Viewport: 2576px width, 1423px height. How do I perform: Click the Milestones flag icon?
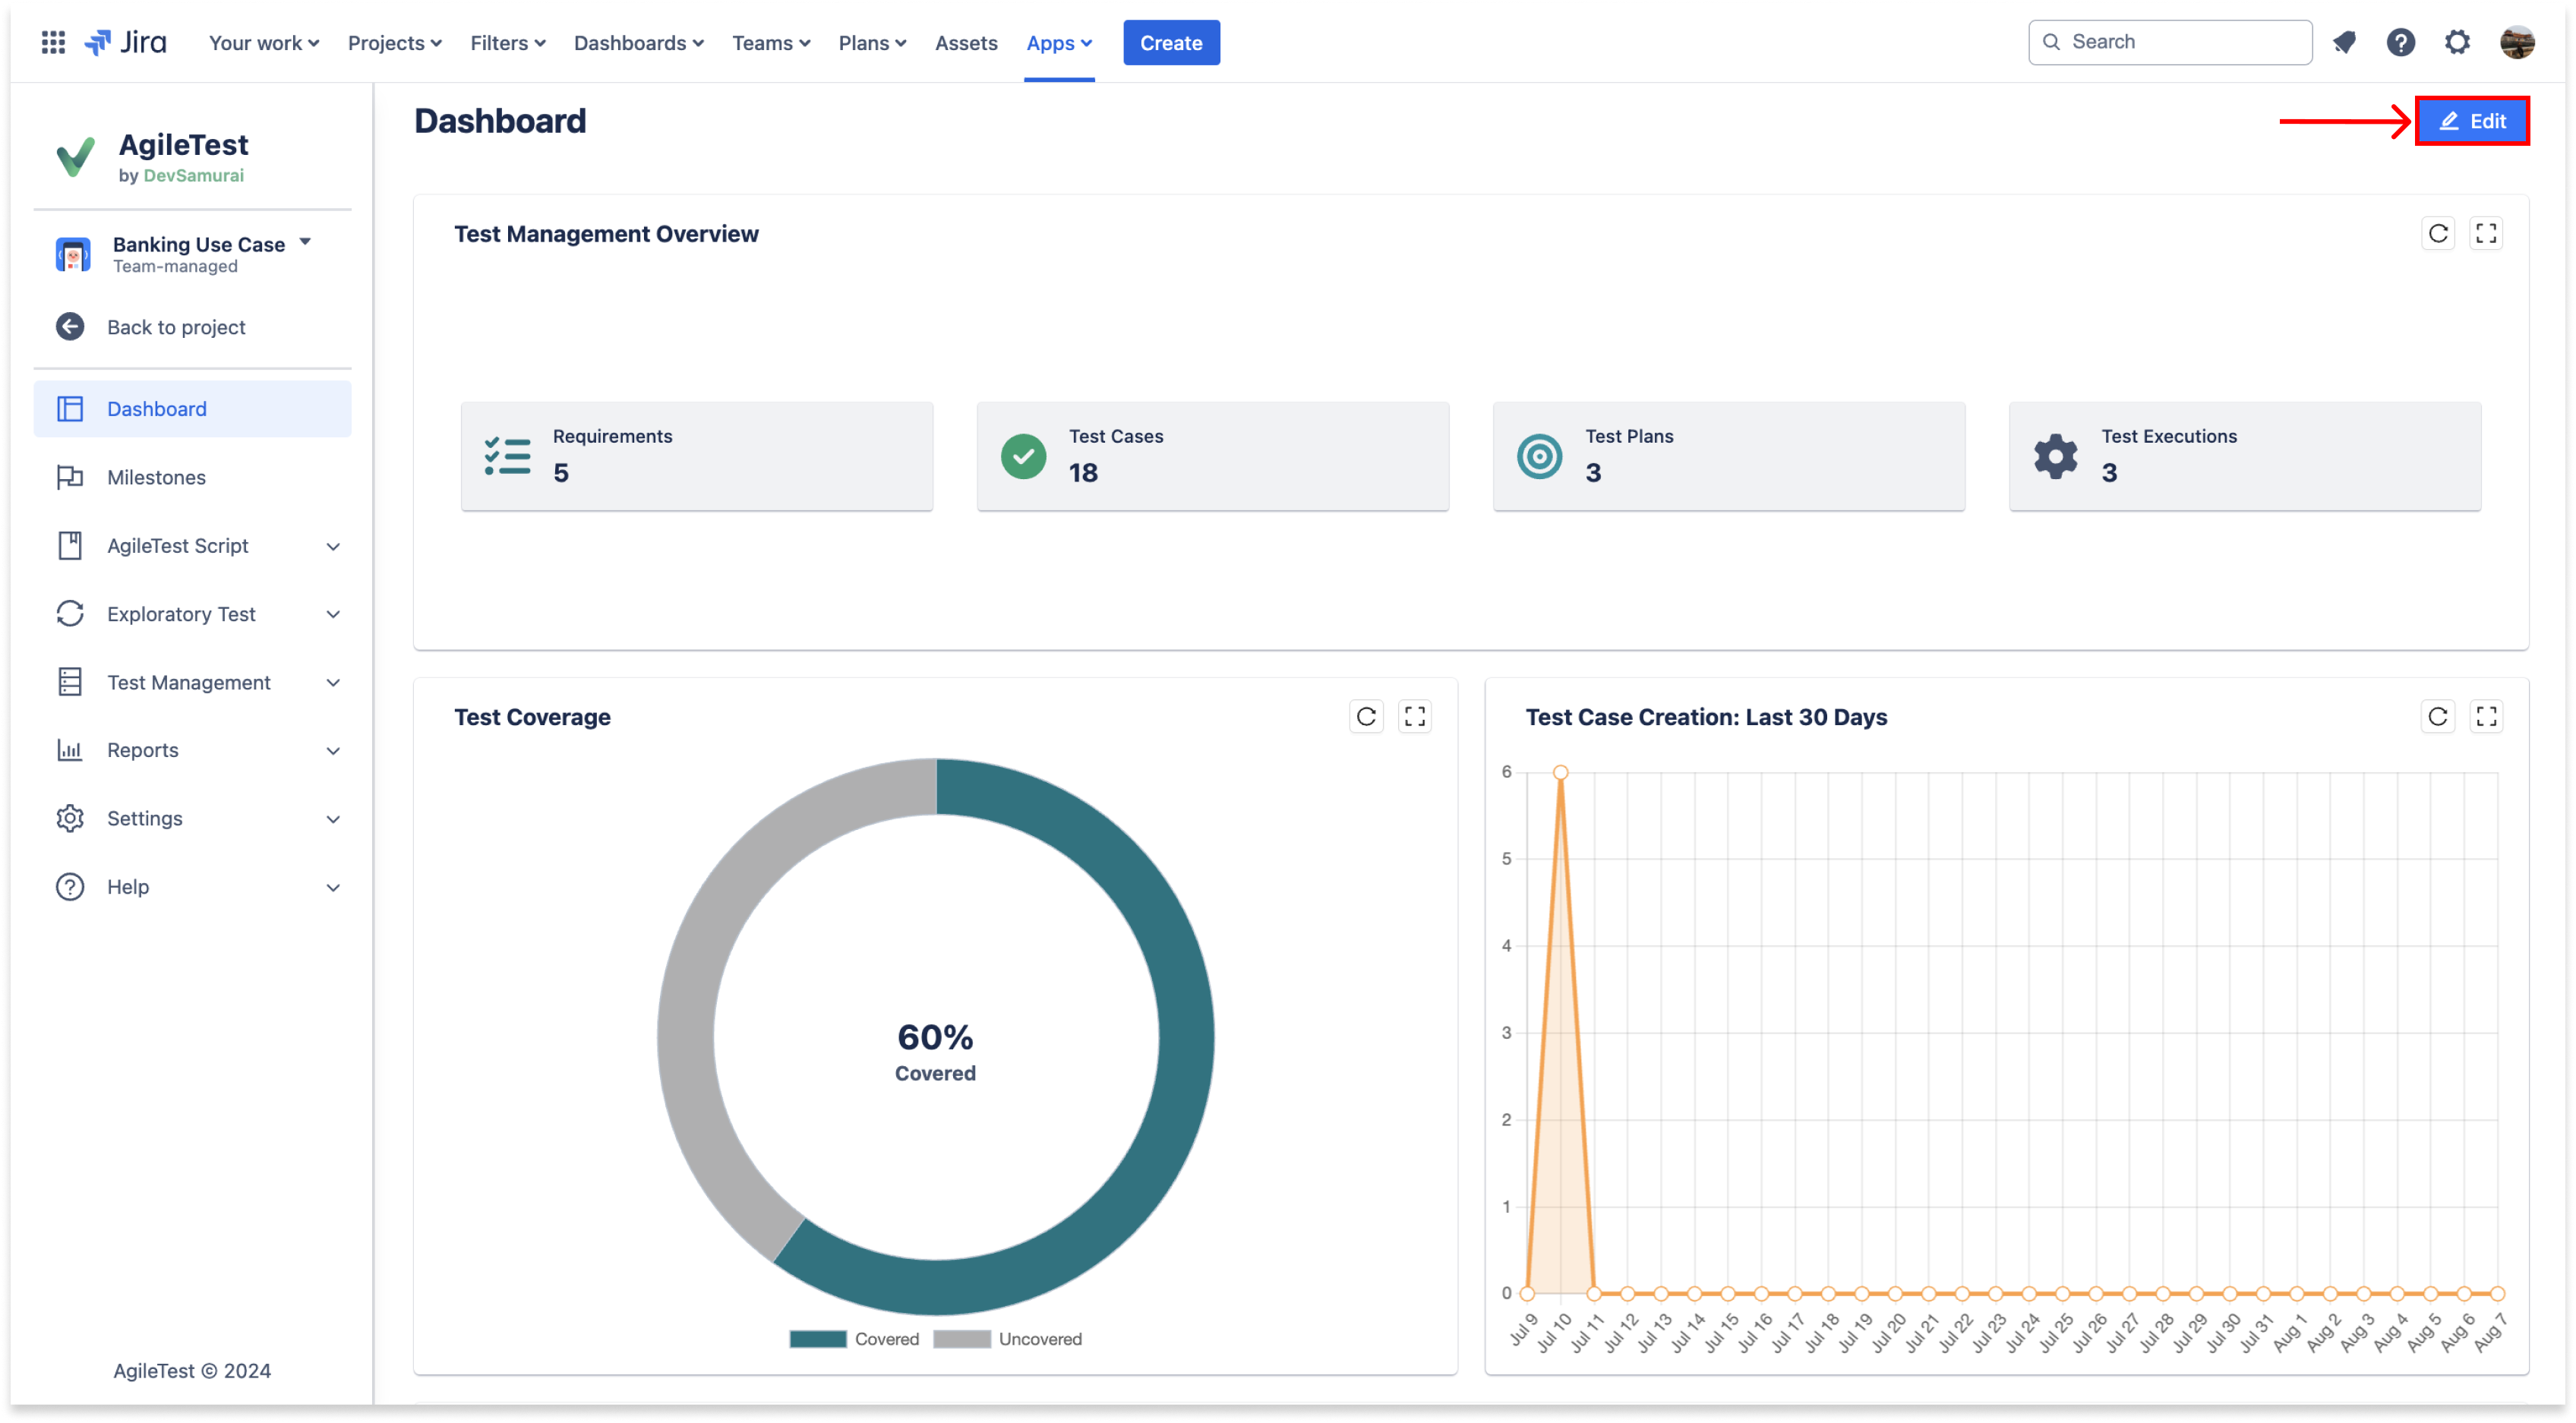click(x=70, y=477)
